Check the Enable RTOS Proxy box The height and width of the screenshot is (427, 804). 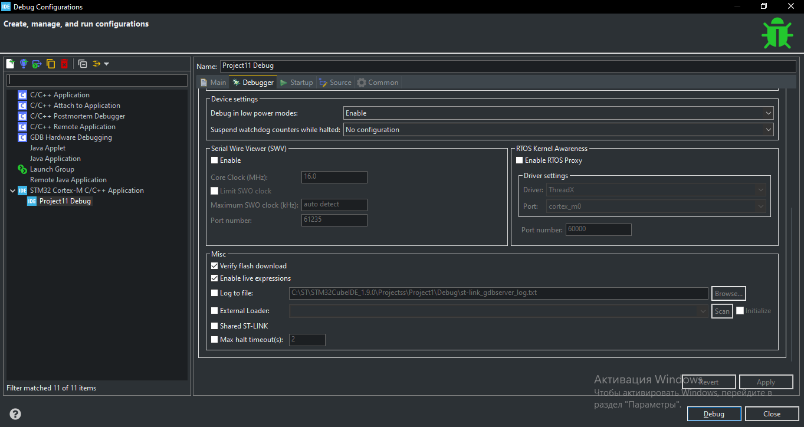[x=520, y=160]
